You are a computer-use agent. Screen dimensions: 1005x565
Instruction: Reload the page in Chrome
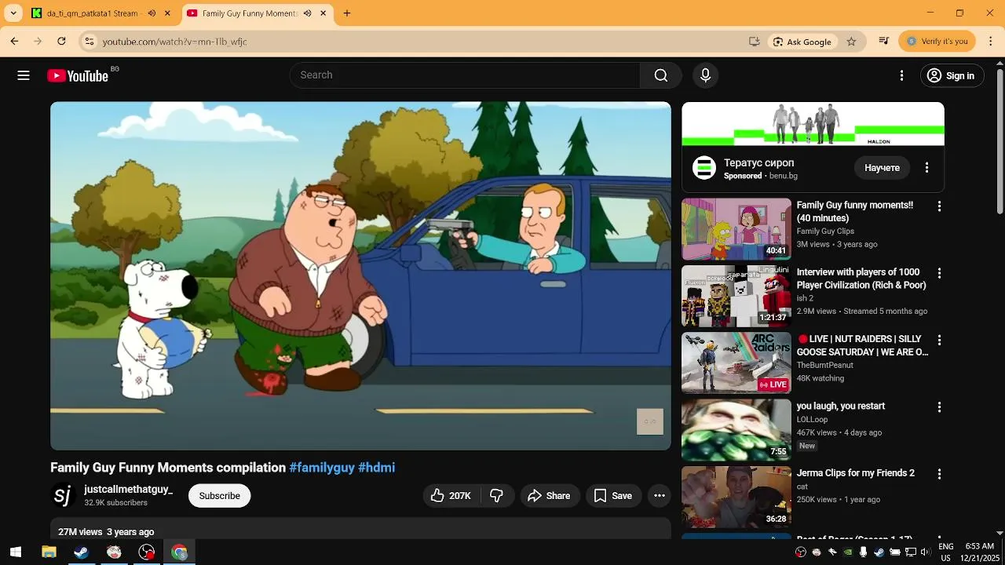point(61,42)
